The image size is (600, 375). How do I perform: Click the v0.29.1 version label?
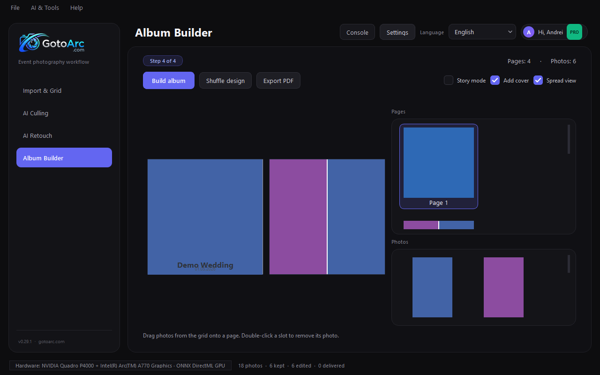pos(25,342)
